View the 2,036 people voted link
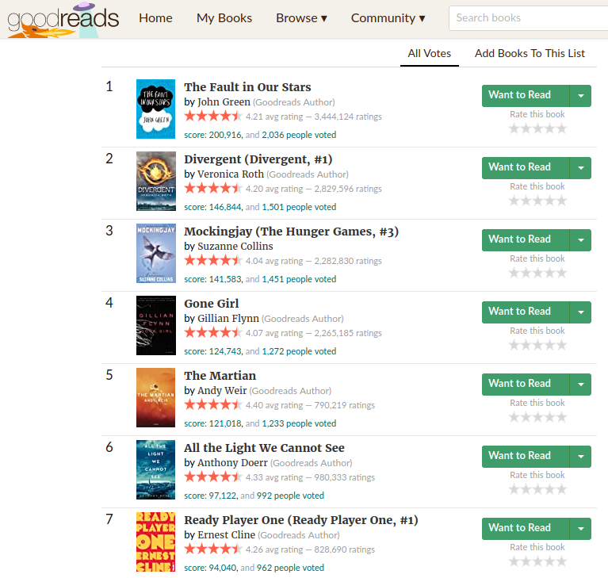This screenshot has height=578, width=608. coord(299,135)
